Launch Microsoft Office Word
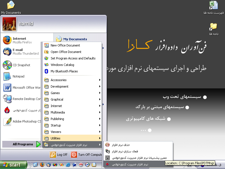Screen dimensions: 225x169 (x=22, y=88)
